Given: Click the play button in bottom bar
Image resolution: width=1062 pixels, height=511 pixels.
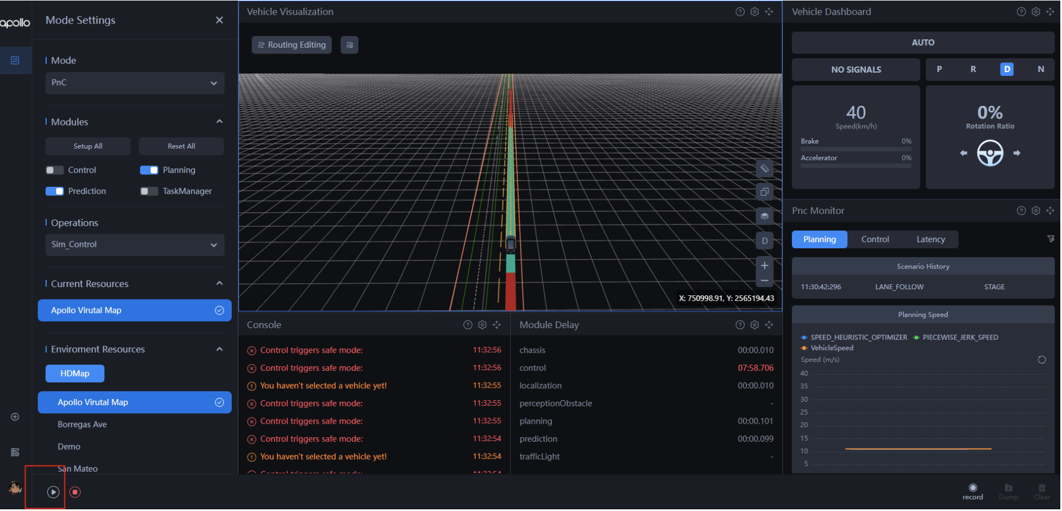Looking at the screenshot, I should coord(53,493).
